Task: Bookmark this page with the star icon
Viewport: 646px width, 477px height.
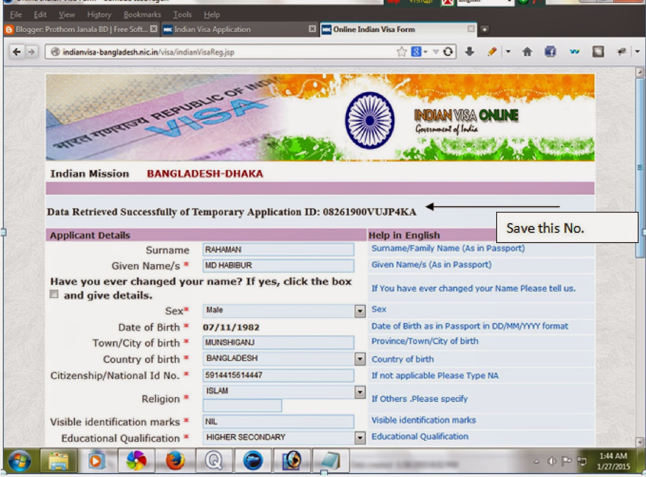Action: tap(401, 52)
